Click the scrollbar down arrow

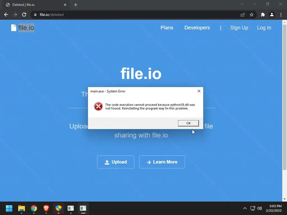284,199
